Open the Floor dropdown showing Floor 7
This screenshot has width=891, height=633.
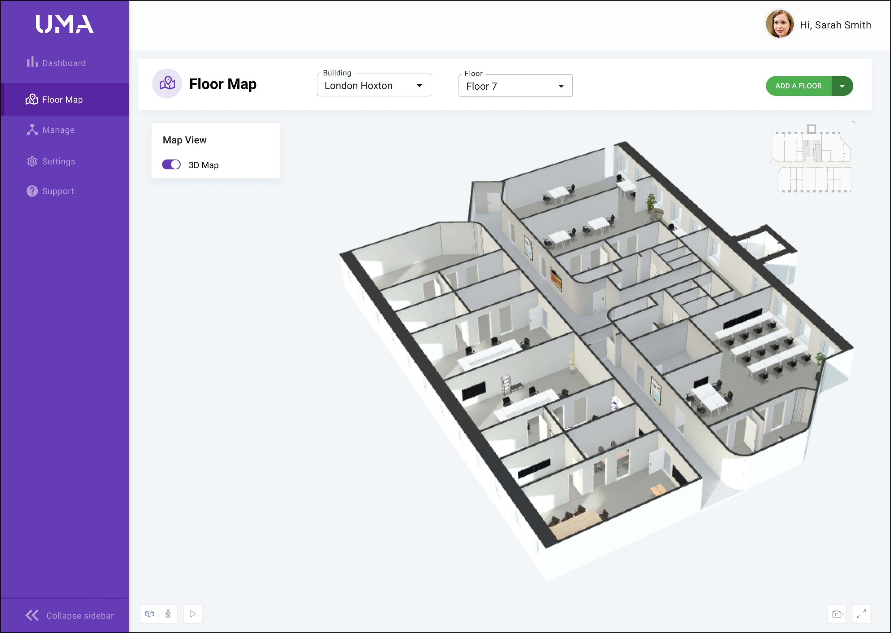click(x=515, y=86)
